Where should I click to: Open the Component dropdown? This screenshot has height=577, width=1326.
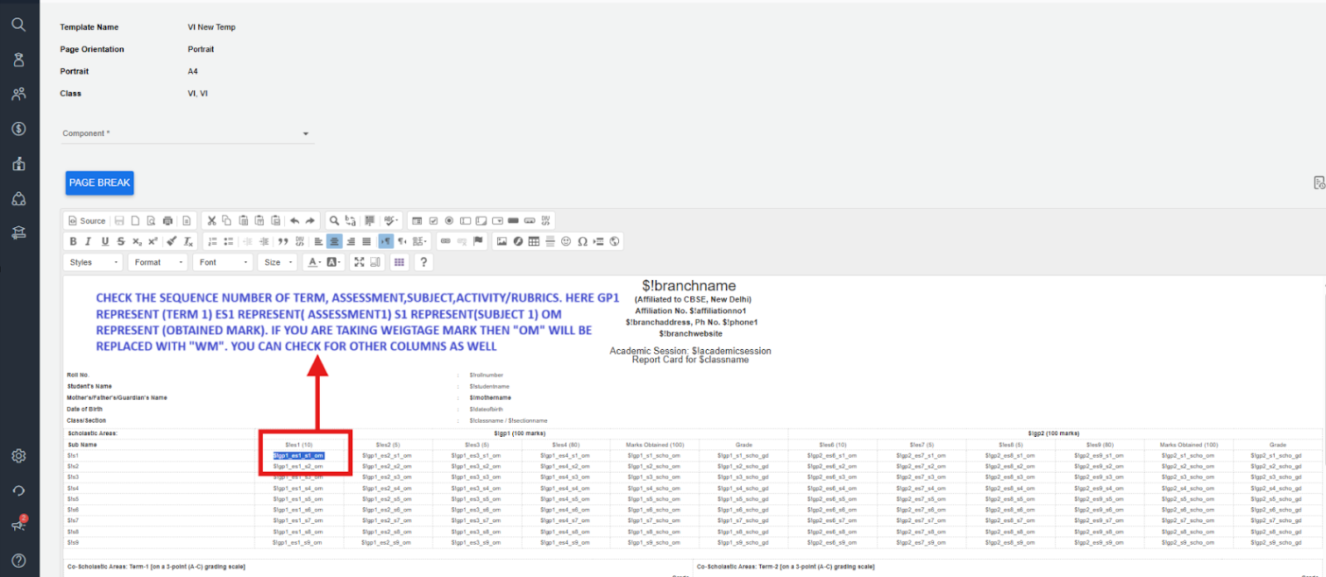click(186, 133)
